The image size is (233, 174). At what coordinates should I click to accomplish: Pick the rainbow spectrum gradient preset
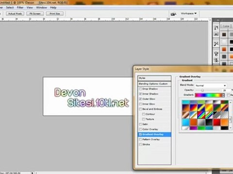pos(201,116)
